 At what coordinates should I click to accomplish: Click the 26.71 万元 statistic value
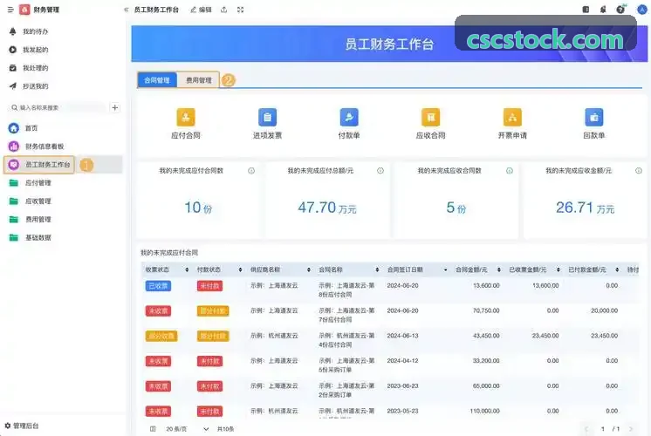(585, 208)
